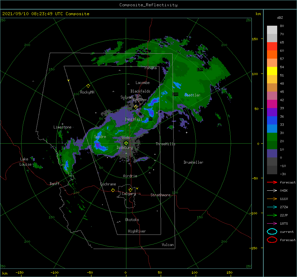
Task: Click the blue echo cell near Lake Louise
Action: click(x=66, y=165)
